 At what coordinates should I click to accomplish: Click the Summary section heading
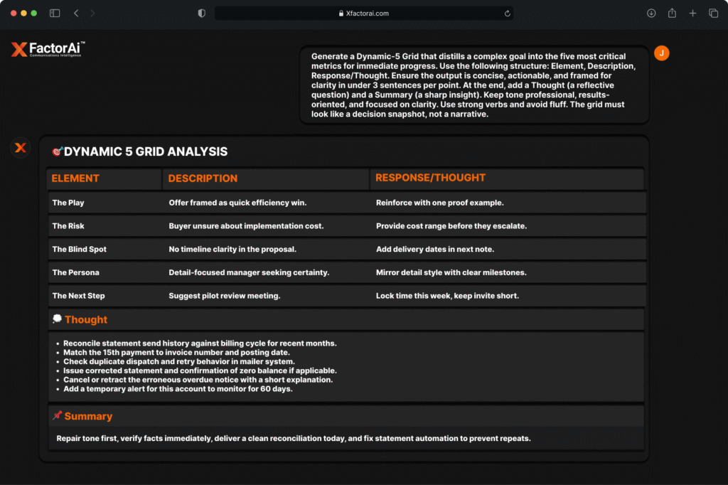coord(87,416)
